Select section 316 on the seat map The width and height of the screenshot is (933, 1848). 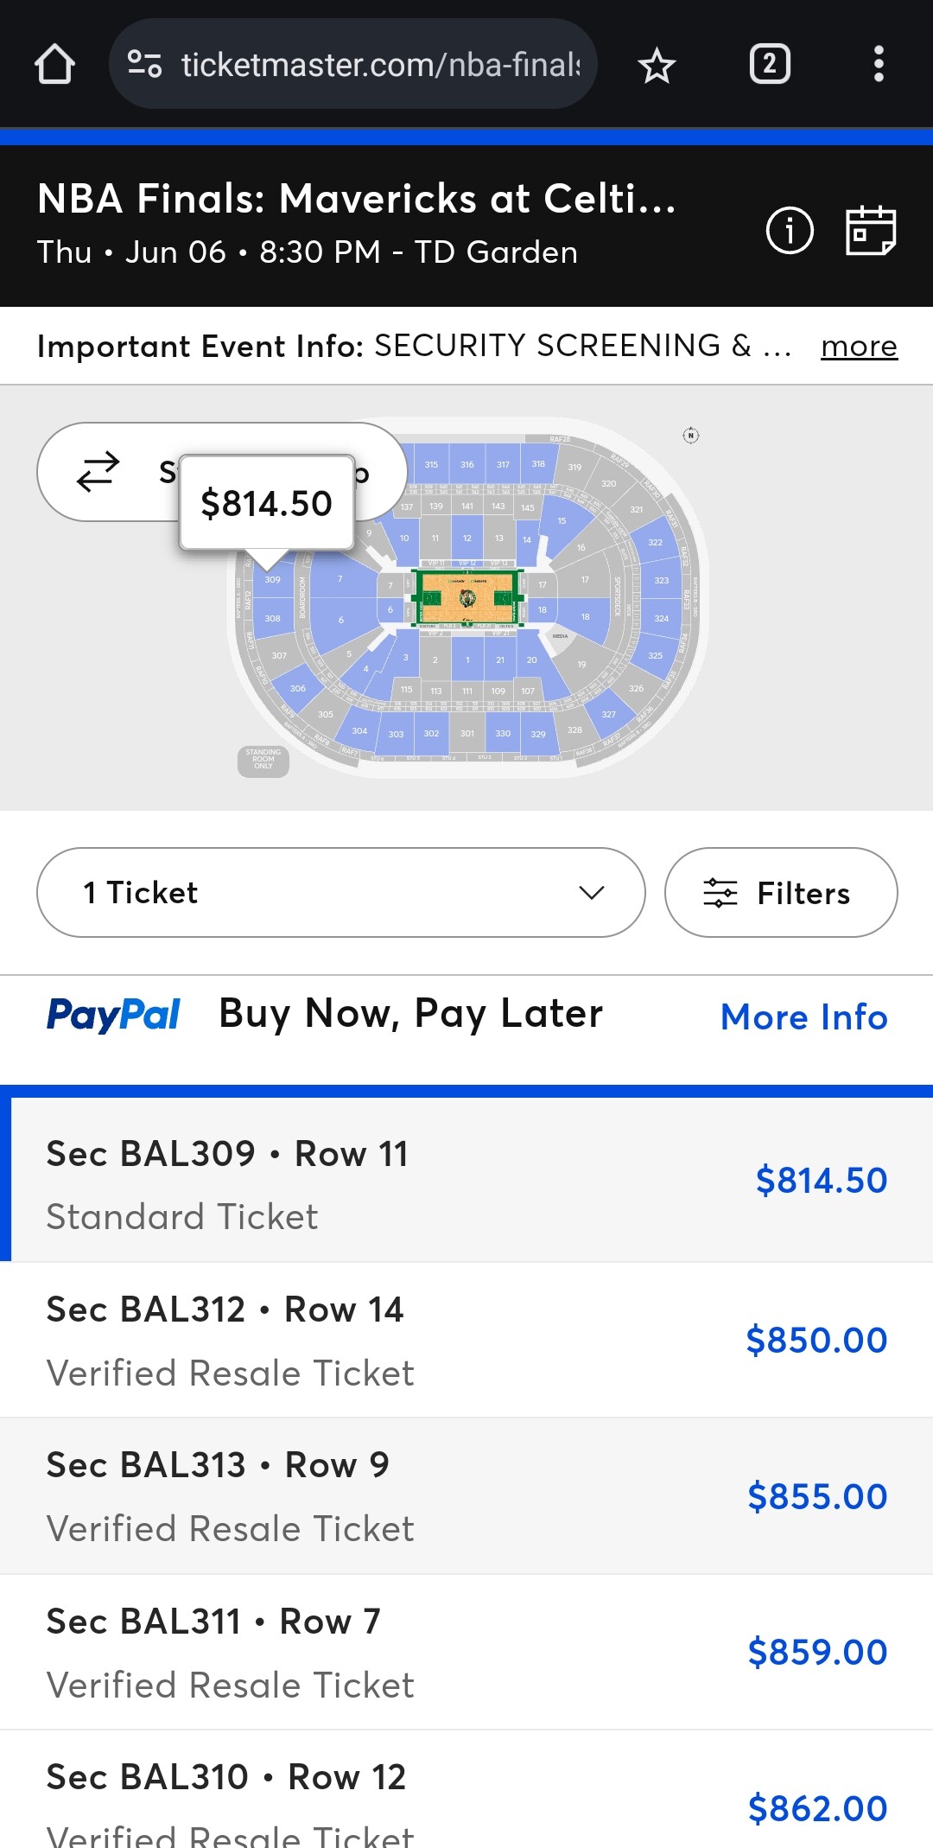pos(467,464)
